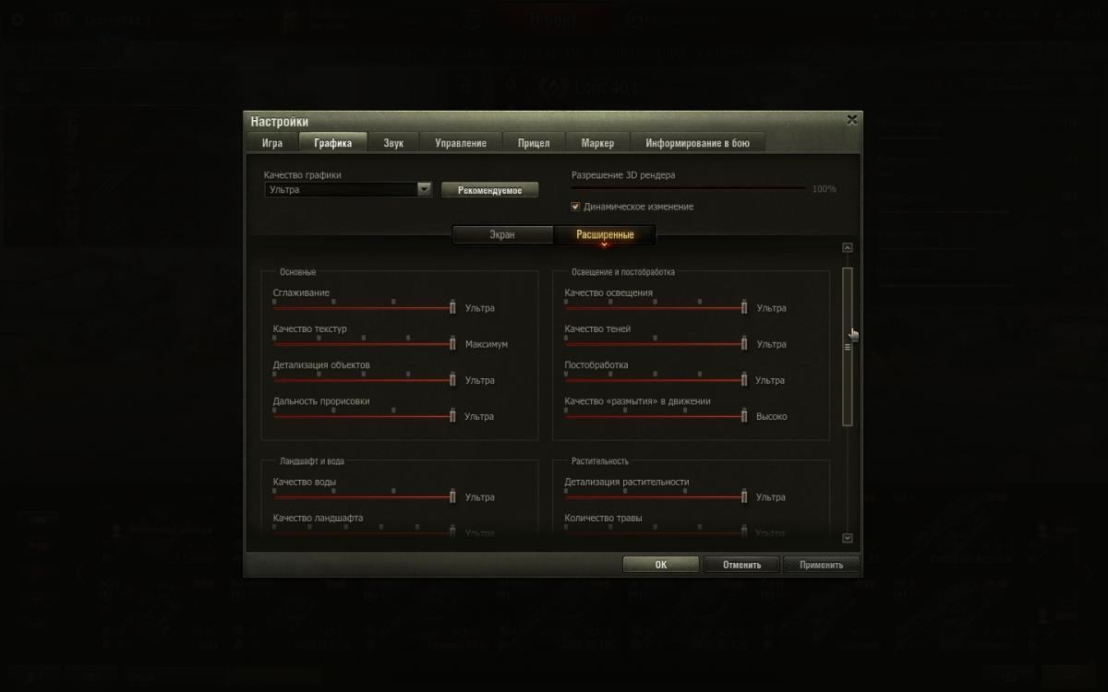Confirm settings with OK button
This screenshot has width=1108, height=692.
tap(661, 565)
